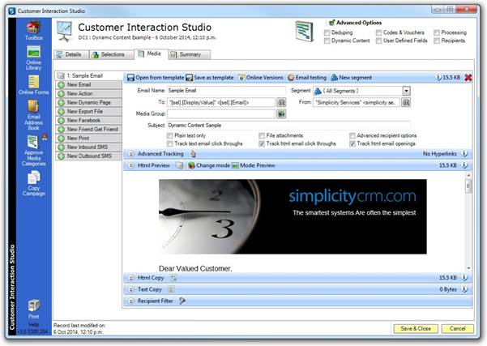487x346 pixels.
Task: Open the Toolbox sidebar icon
Action: [x=33, y=31]
